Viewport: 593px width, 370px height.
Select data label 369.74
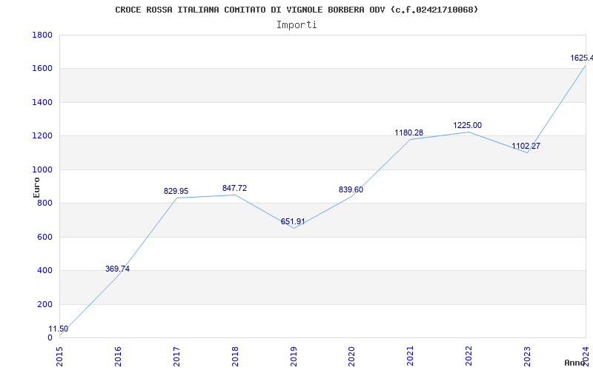[x=117, y=269]
